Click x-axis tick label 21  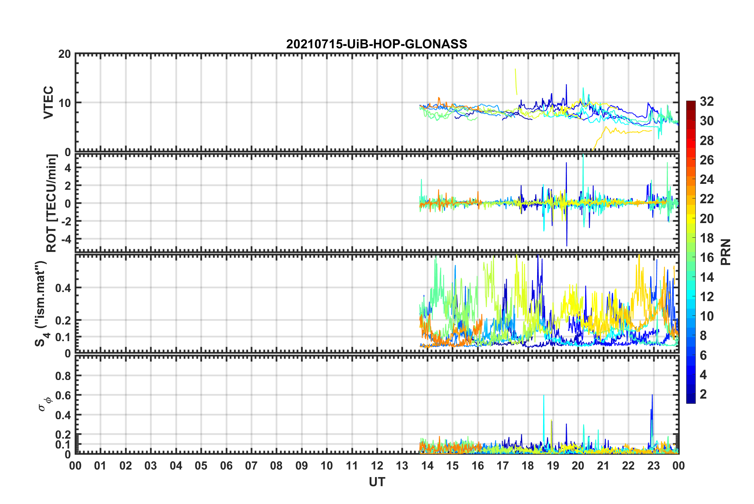pos(603,466)
